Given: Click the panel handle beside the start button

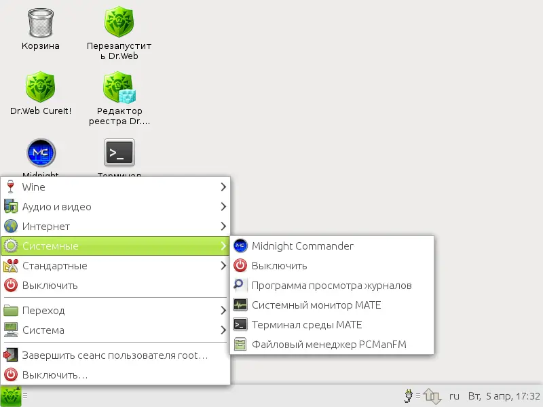Looking at the screenshot, I should [25, 396].
